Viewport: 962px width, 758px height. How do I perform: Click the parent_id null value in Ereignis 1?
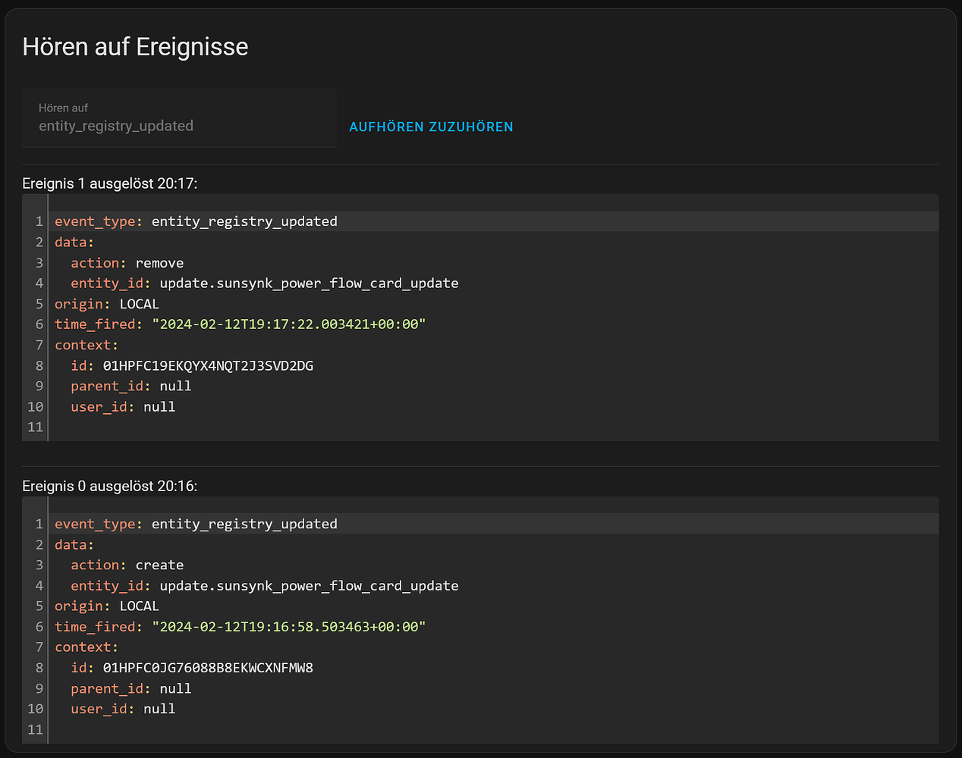pos(175,386)
